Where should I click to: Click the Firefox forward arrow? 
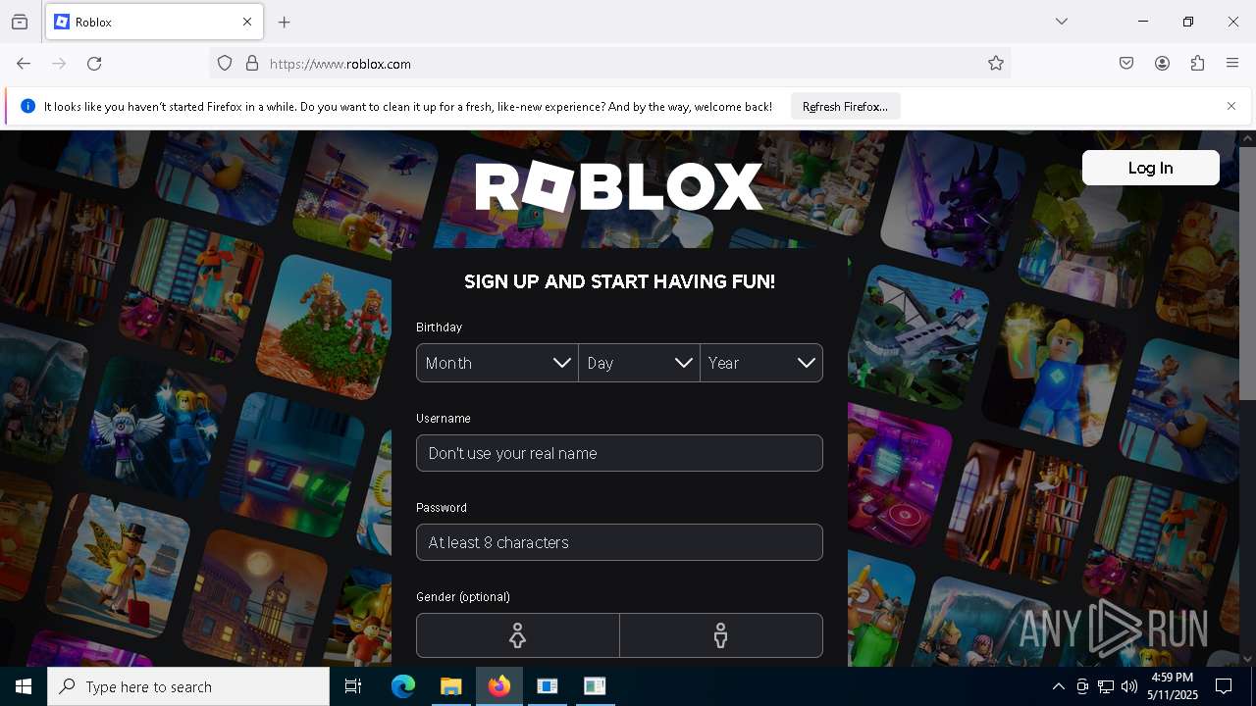tap(59, 64)
